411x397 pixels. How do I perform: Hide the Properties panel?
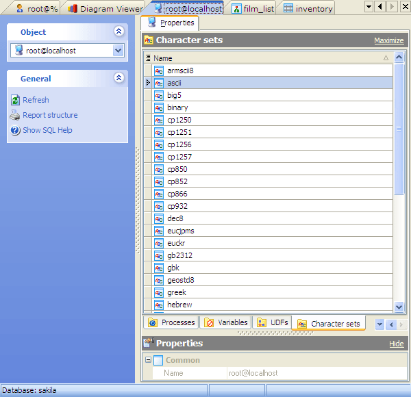[396, 344]
